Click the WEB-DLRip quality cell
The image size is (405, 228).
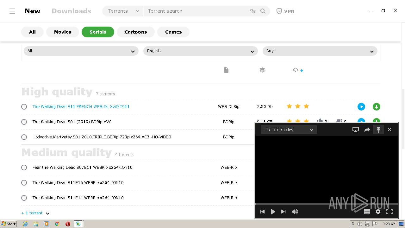pos(228,107)
